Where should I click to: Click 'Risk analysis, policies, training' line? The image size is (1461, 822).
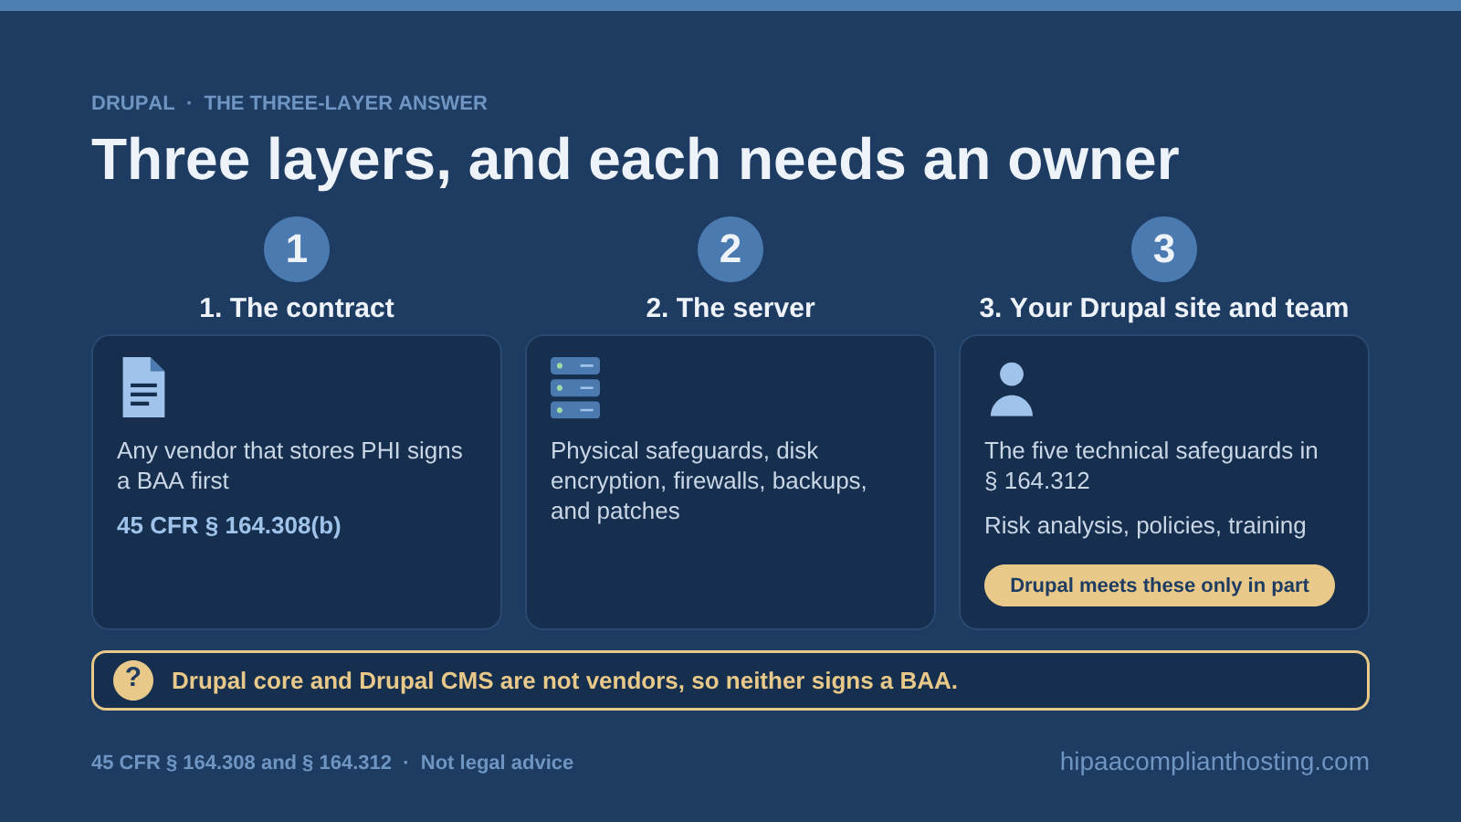(1145, 526)
